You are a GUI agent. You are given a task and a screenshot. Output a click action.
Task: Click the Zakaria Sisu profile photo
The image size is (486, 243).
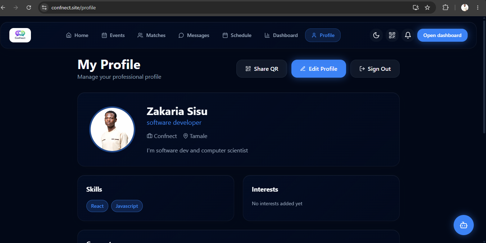[112, 129]
